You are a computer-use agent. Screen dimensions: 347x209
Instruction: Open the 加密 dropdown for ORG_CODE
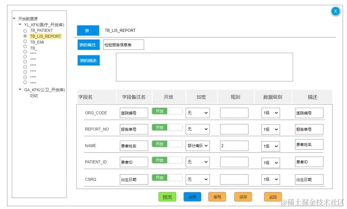pyautogui.click(x=198, y=113)
